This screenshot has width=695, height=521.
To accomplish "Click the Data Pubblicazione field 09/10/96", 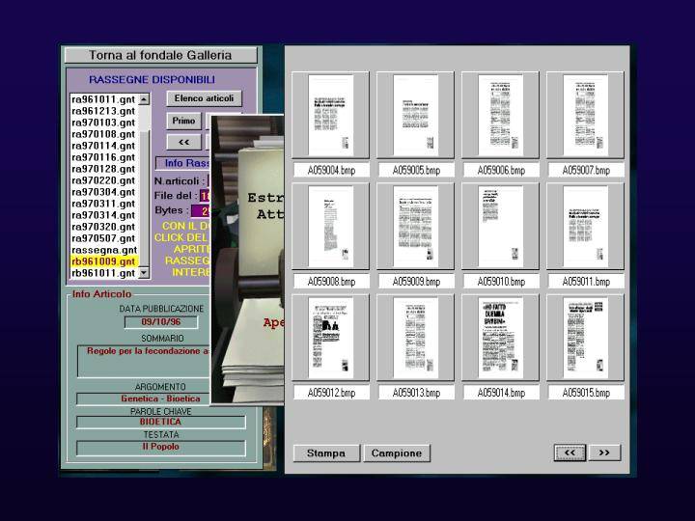I will (161, 322).
